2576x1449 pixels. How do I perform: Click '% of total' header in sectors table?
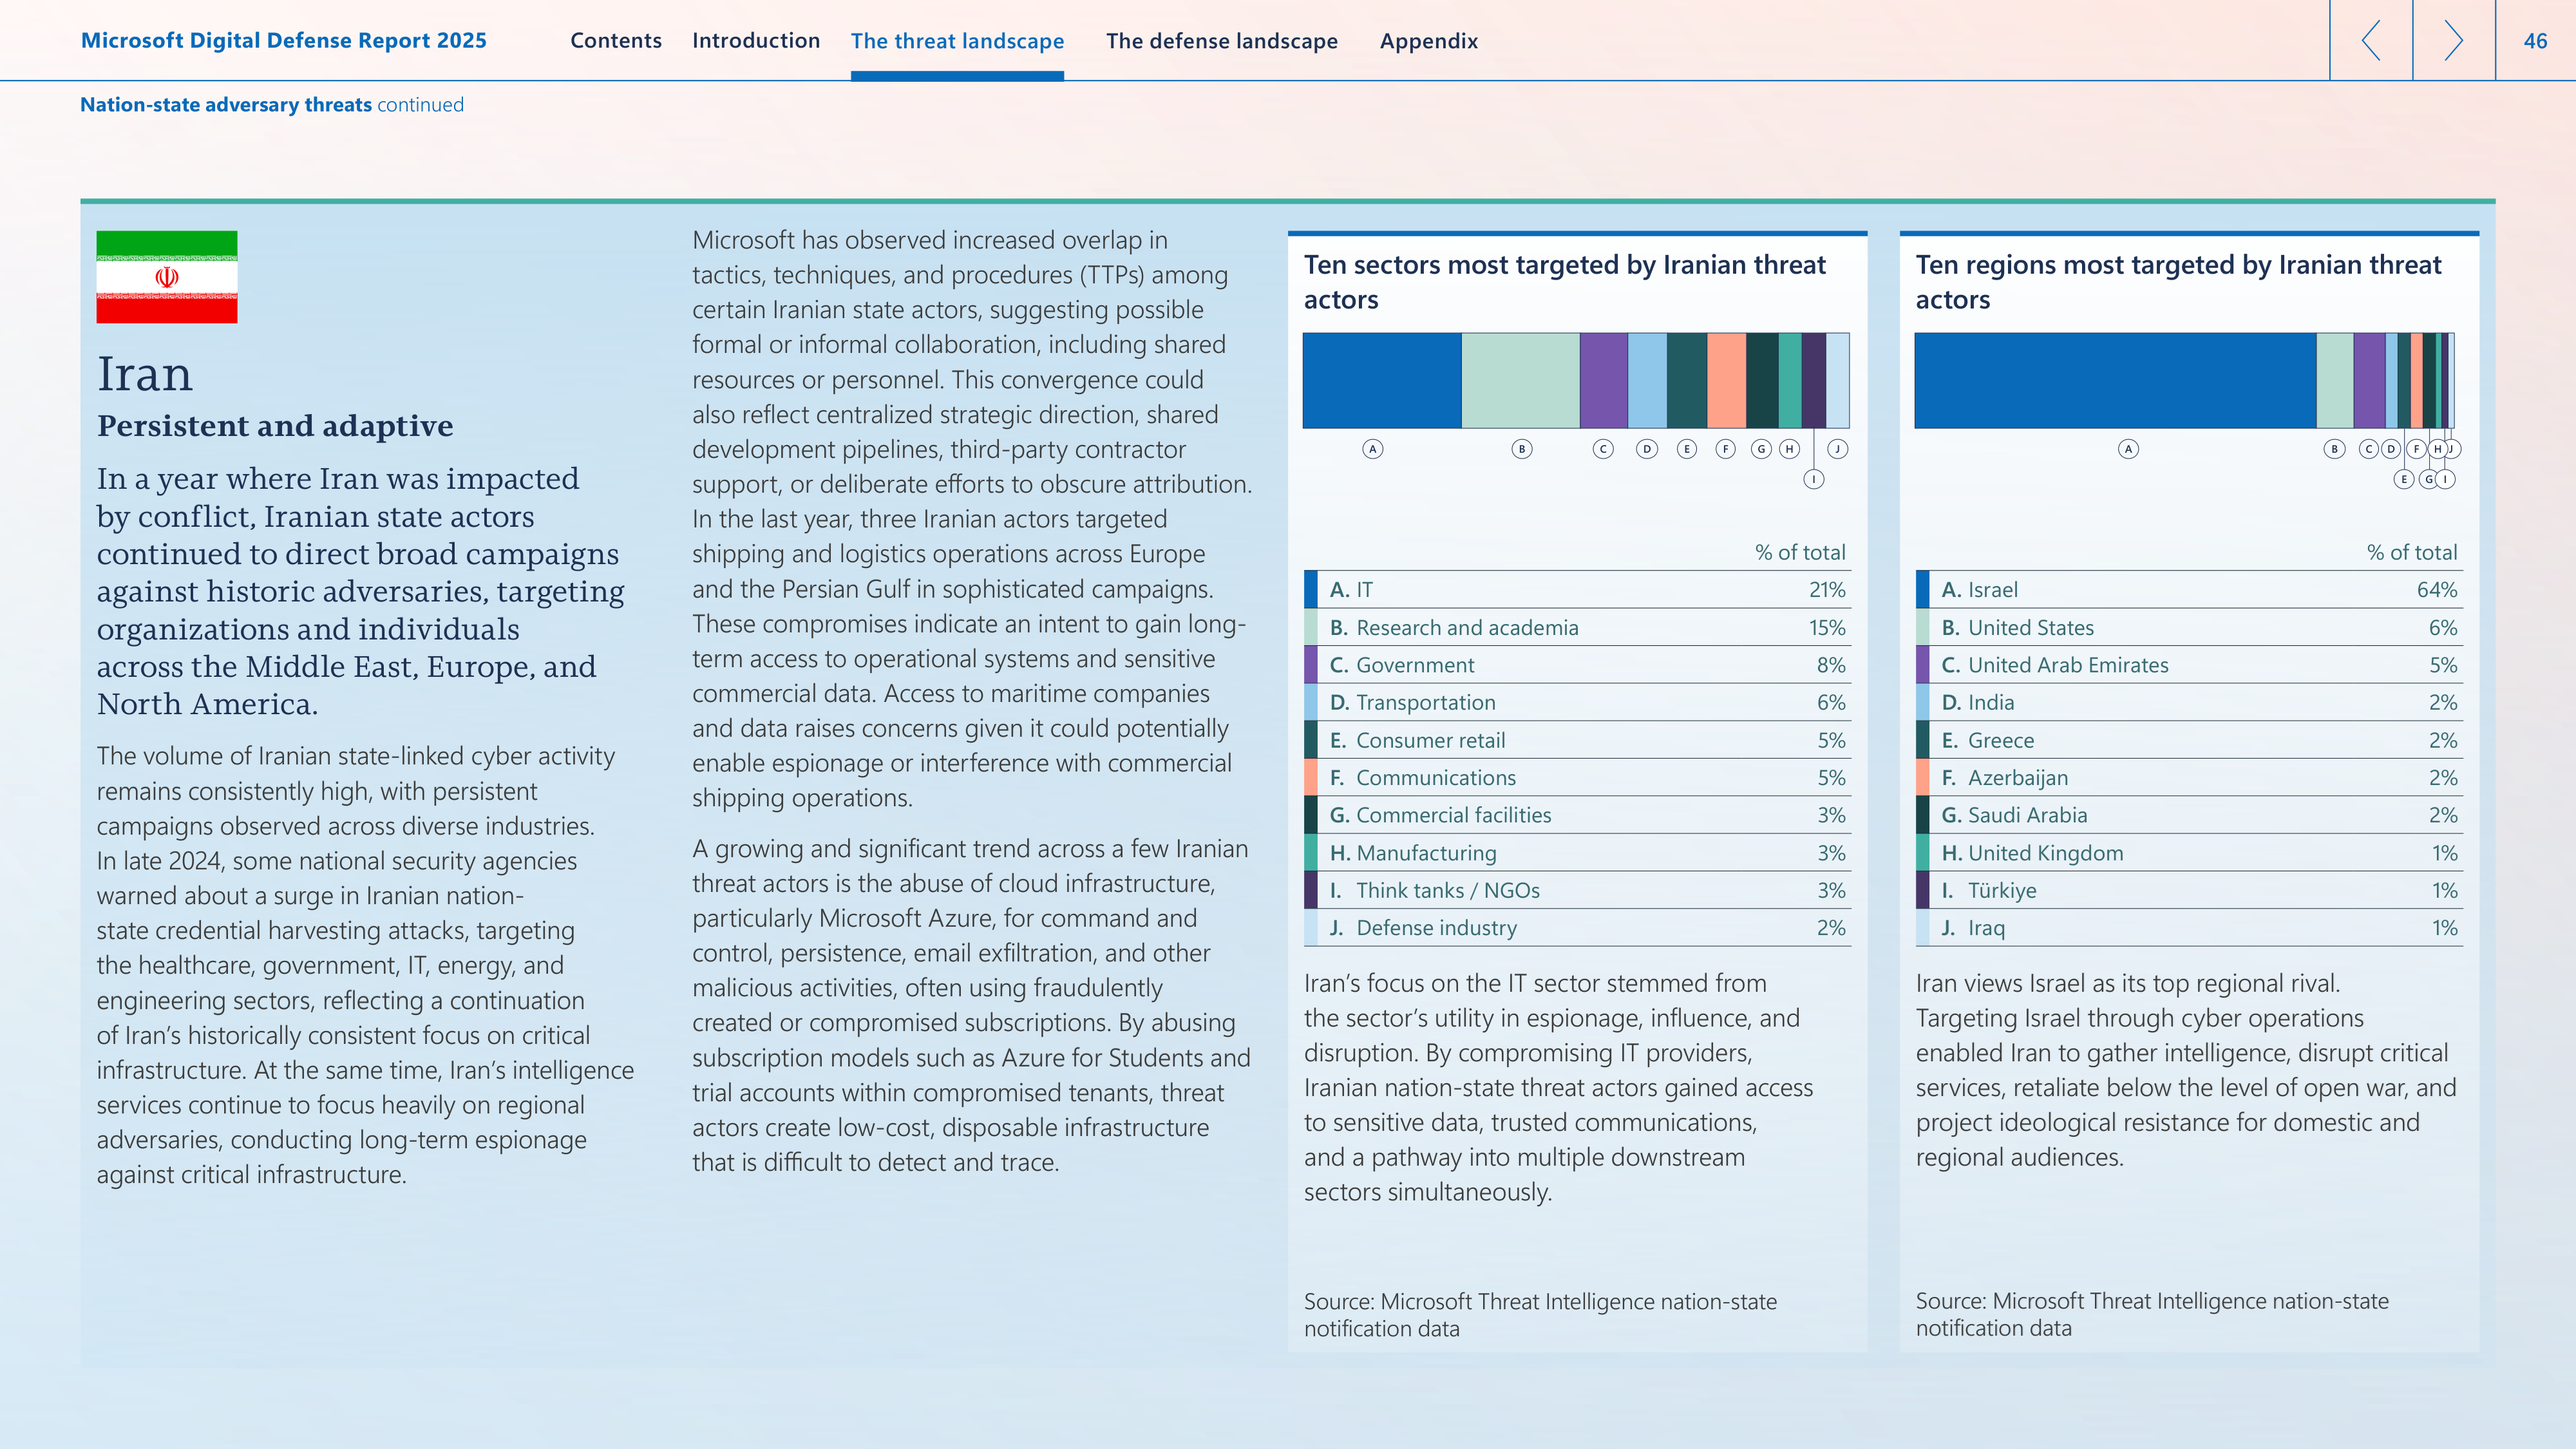pos(1800,552)
